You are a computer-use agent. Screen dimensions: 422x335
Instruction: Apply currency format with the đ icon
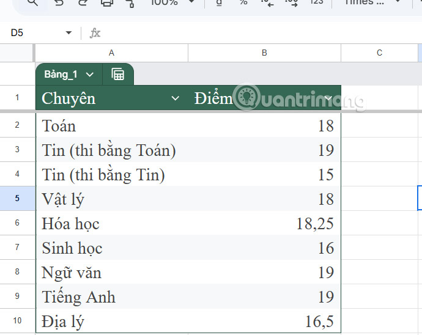tap(219, 2)
